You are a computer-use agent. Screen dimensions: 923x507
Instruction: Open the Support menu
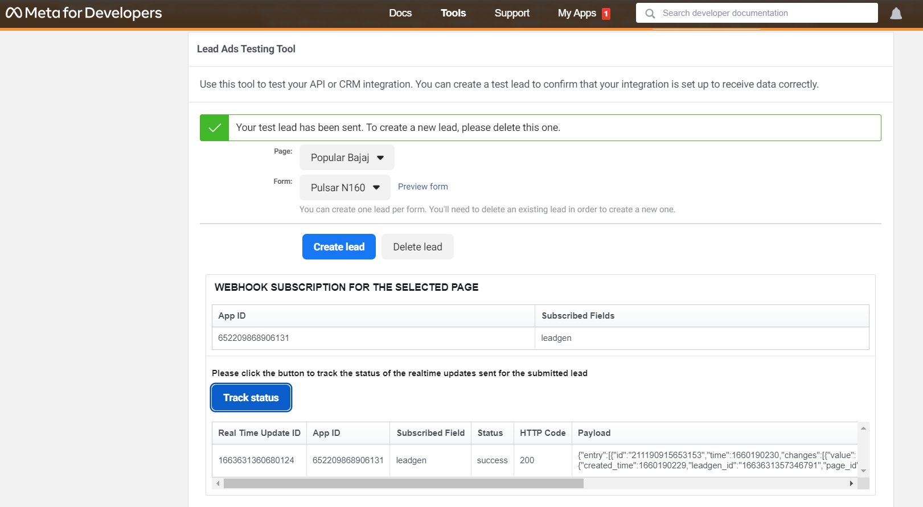[512, 13]
